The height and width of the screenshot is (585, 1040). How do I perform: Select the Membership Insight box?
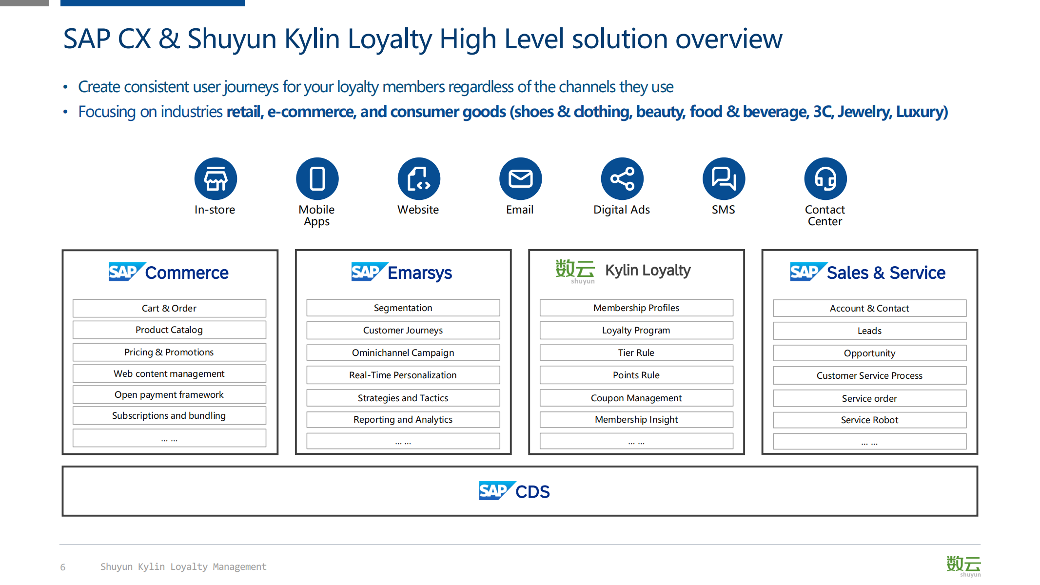tap(636, 419)
